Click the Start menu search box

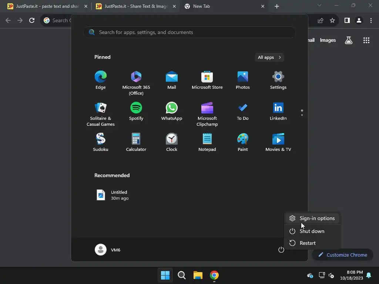(189, 33)
